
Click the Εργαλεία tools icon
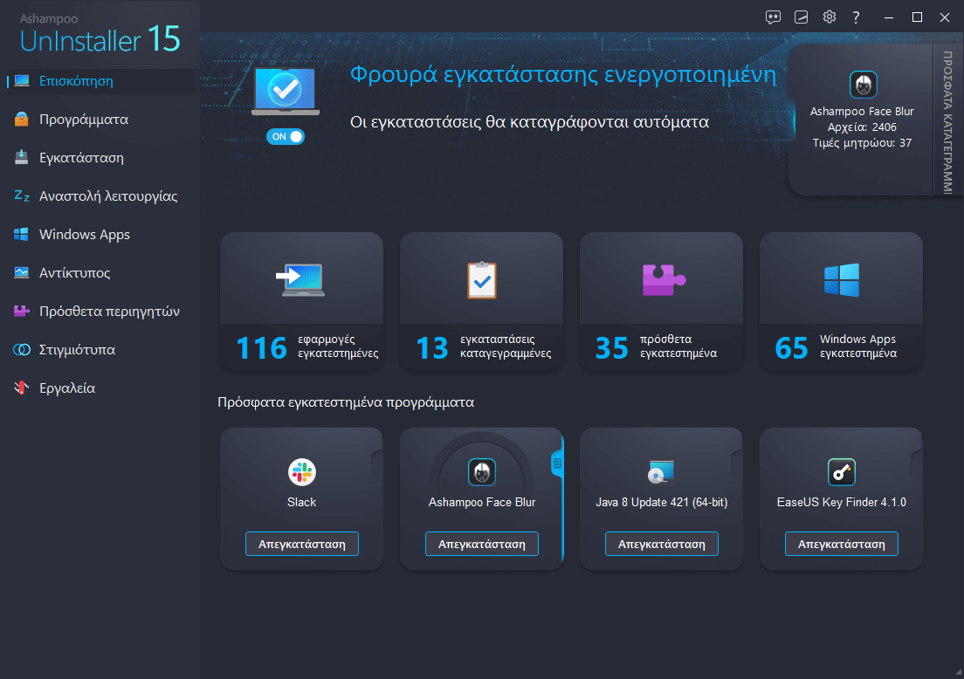[22, 388]
